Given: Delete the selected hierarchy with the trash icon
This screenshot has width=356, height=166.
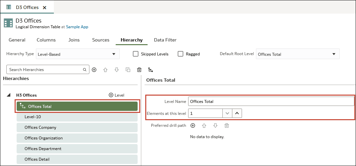Looking at the screenshot, I should [139, 70].
